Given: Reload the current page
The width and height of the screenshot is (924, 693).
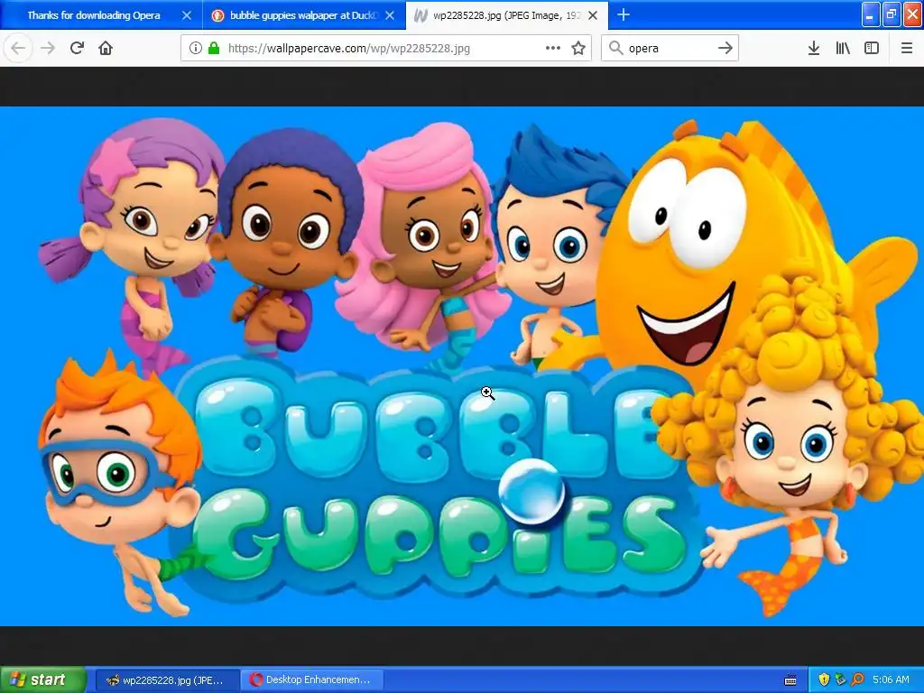Looking at the screenshot, I should 77,49.
